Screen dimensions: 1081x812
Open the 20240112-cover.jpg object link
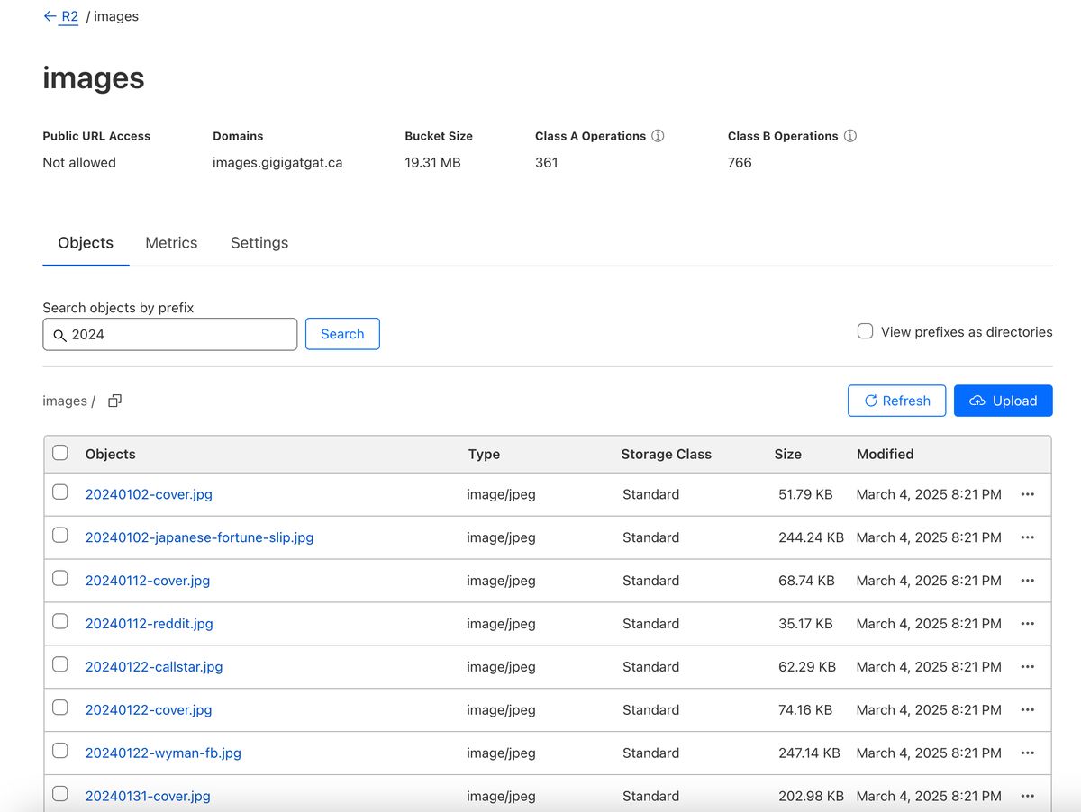pos(148,581)
